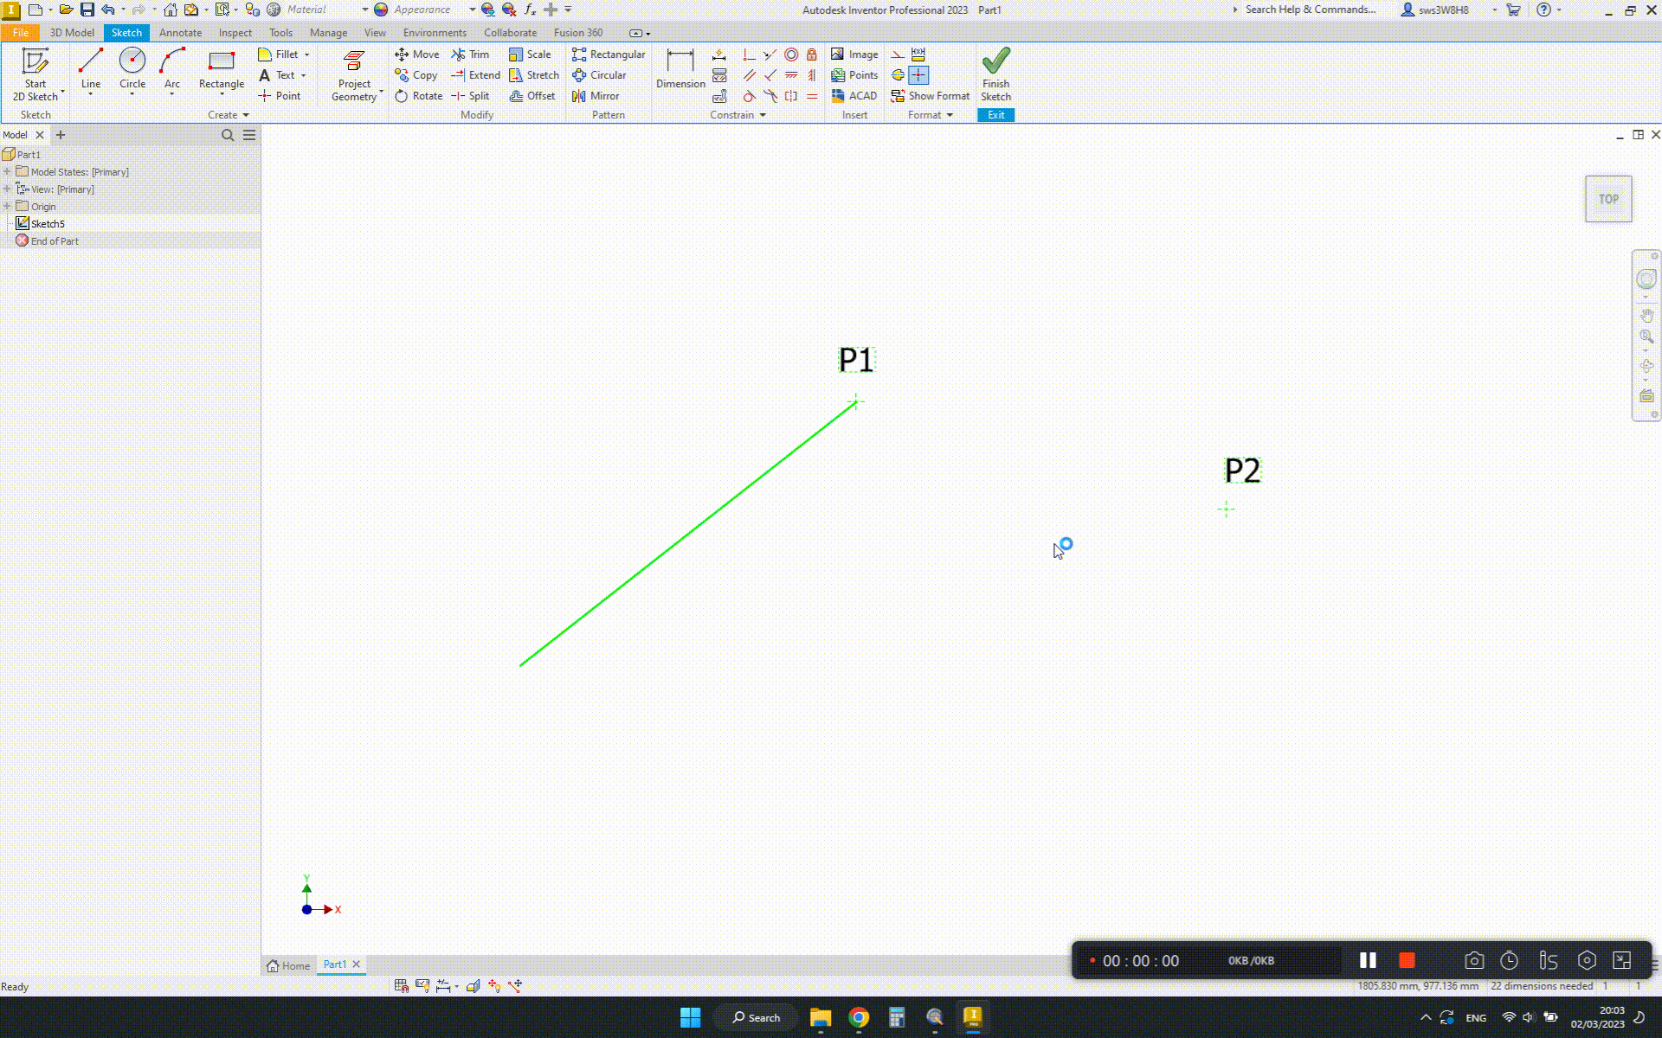Click Finish Sketch checkmark
Image resolution: width=1662 pixels, height=1038 pixels.
995,61
